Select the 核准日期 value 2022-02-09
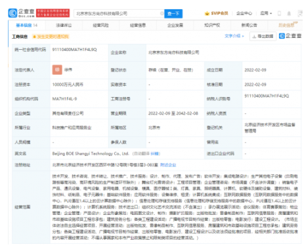 pyautogui.click(x=255, y=85)
